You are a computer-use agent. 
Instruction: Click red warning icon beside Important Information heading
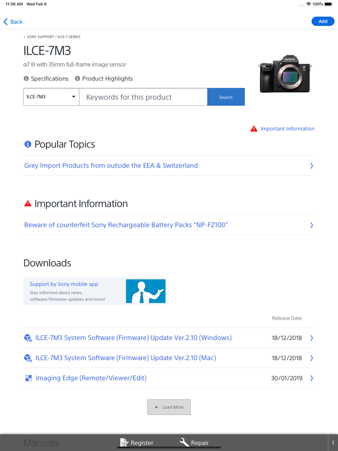pos(28,204)
